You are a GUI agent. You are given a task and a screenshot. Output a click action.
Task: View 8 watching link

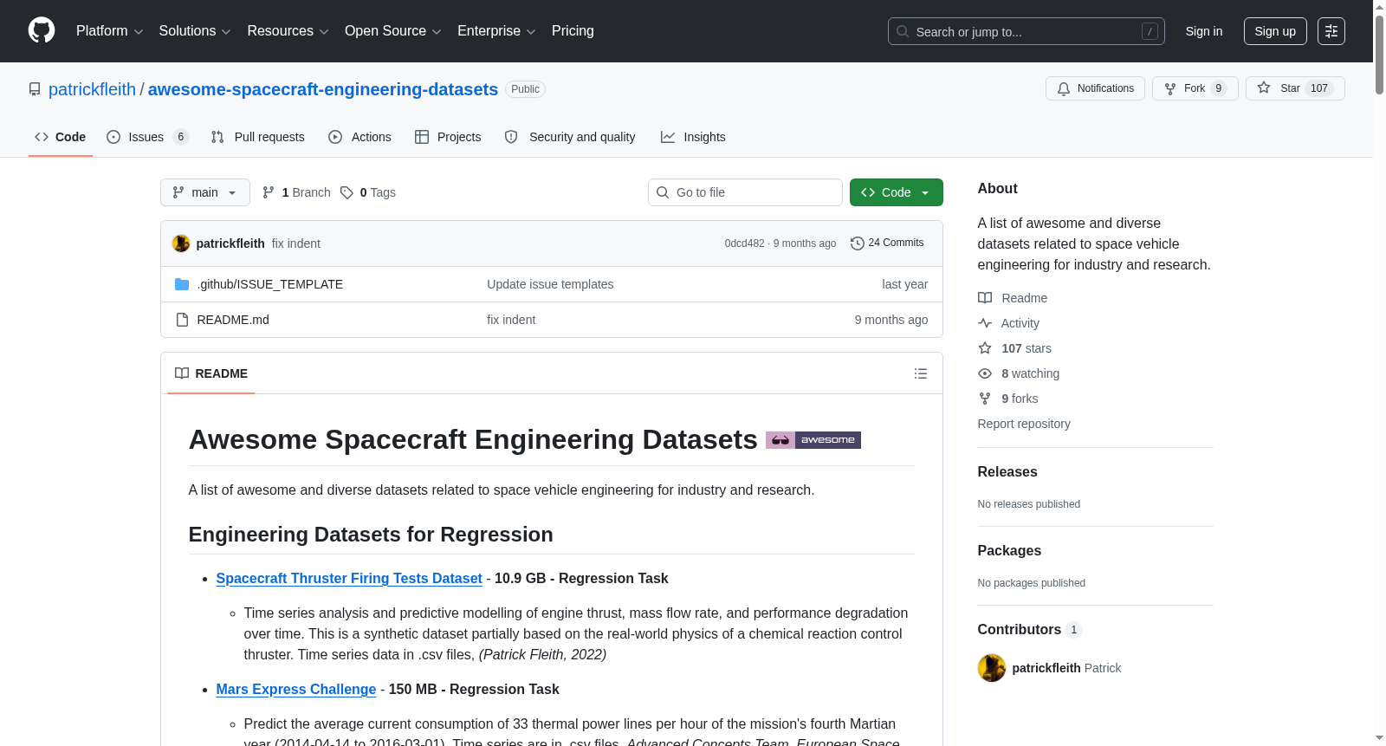point(1019,373)
